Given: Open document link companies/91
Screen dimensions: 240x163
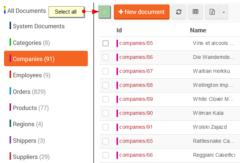Looking at the screenshot, I should [136, 127].
